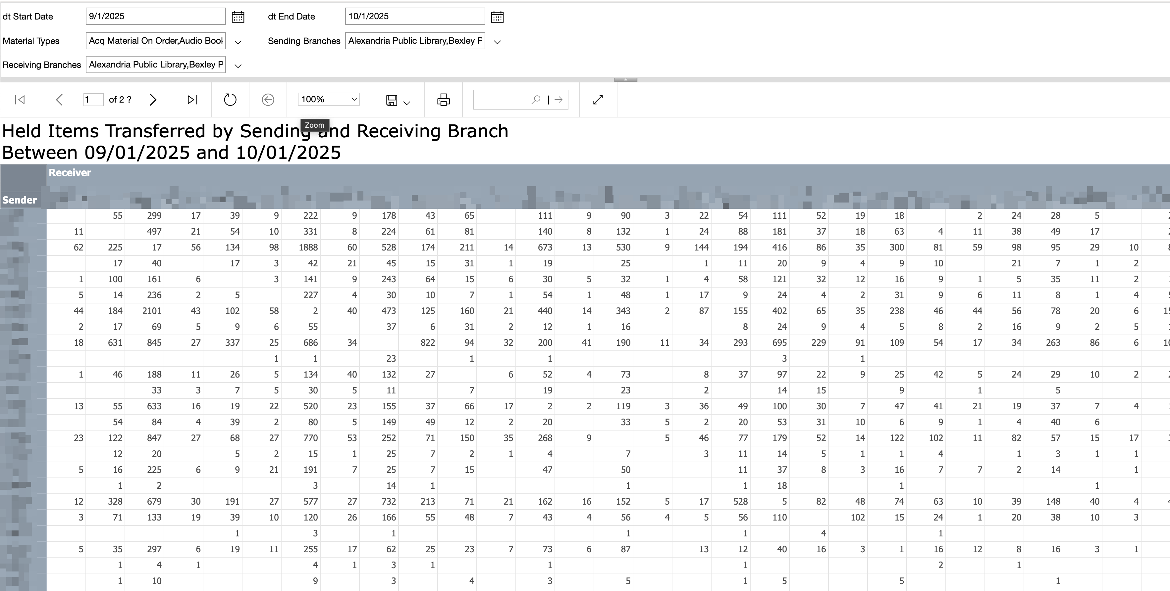Click the current page number field

click(x=93, y=99)
